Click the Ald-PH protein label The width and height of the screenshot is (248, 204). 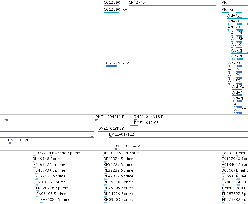(238, 92)
